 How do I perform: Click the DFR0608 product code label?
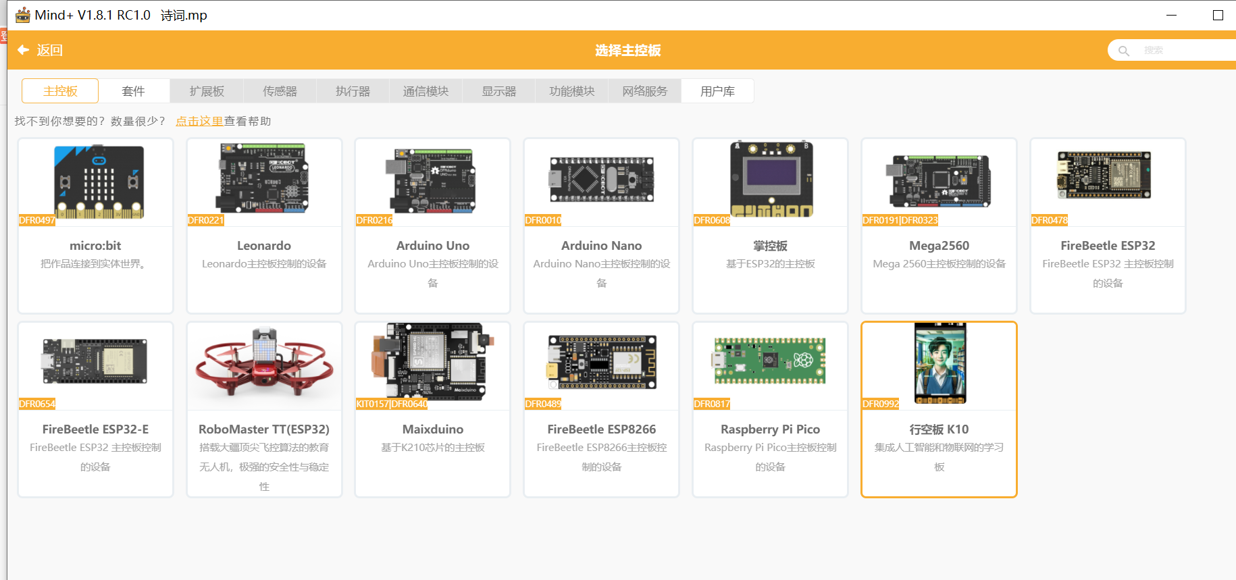click(712, 220)
